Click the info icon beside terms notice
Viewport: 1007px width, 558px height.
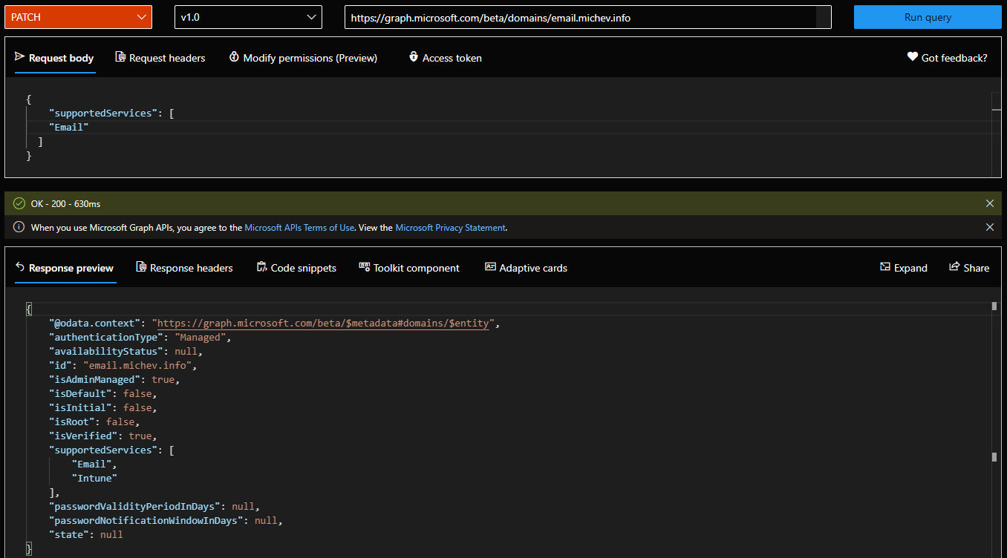click(19, 228)
